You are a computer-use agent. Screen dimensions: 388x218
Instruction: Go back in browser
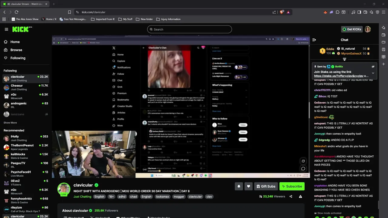pos(4,12)
